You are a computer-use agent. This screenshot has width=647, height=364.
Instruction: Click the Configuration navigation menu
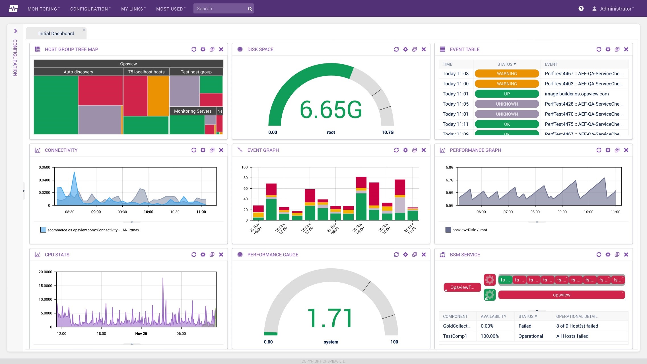click(x=89, y=8)
